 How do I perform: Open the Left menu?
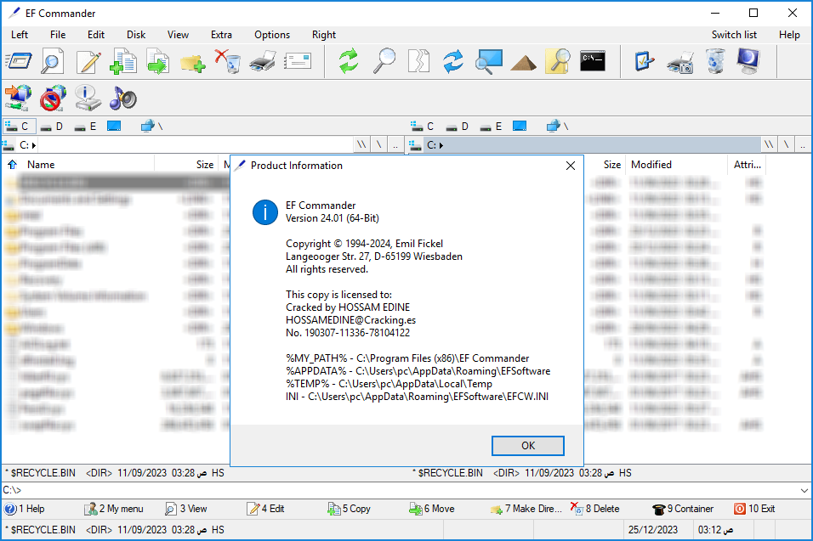tap(20, 35)
